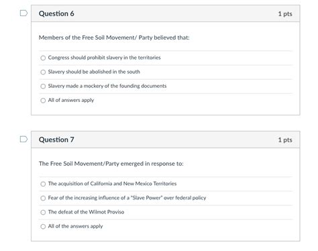The height and width of the screenshot is (251, 318).
Task: Click the '1 pts' label on Question 7
Action: tap(285, 140)
